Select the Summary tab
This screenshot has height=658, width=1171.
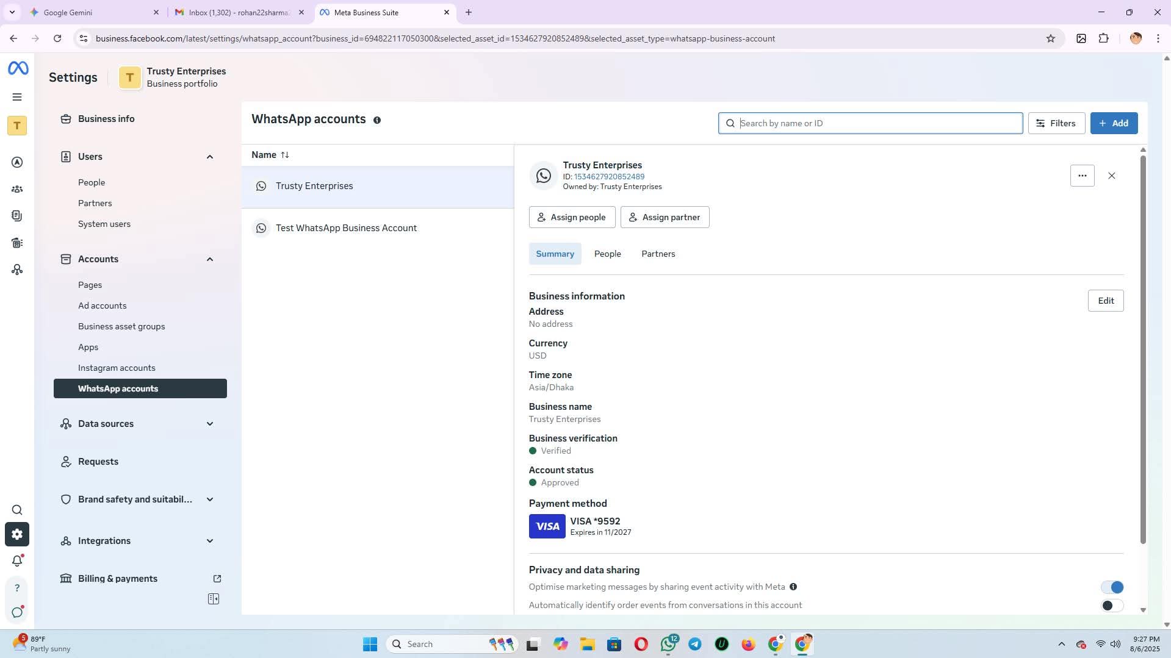pos(555,254)
